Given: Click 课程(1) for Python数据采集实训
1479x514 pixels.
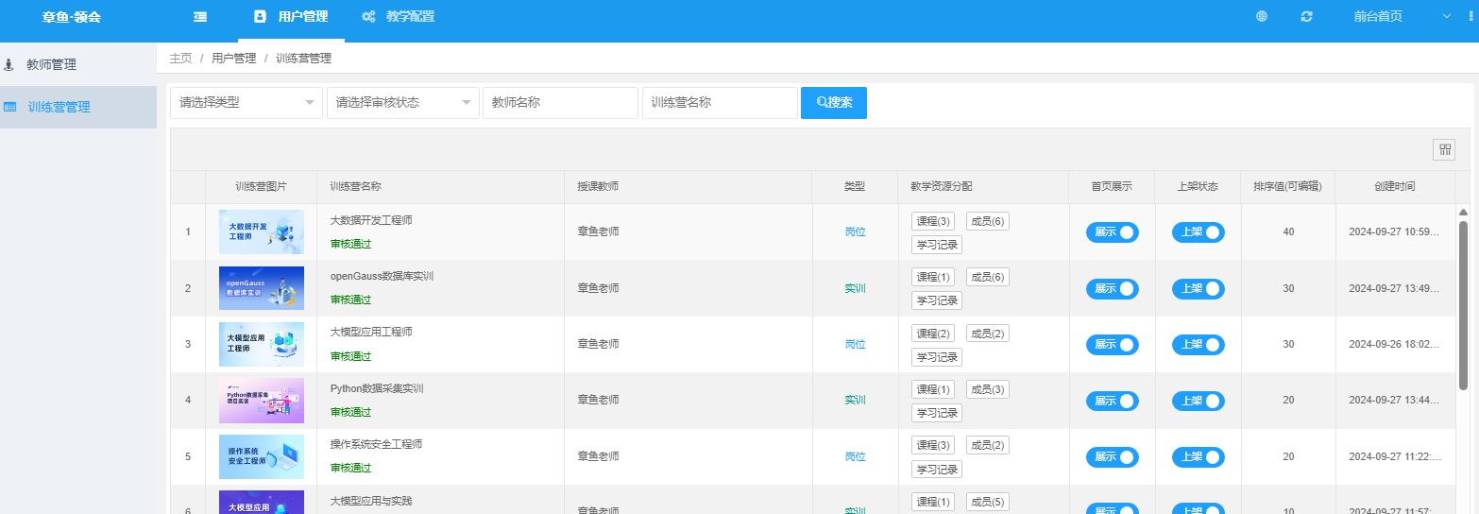Looking at the screenshot, I should pyautogui.click(x=933, y=389).
